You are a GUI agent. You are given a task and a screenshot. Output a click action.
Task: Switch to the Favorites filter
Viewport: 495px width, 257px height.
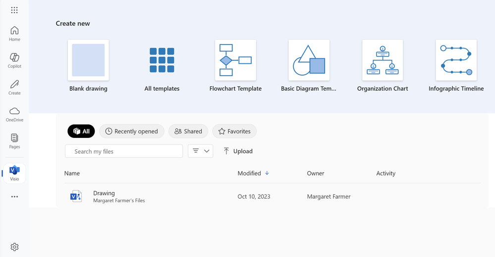click(x=234, y=131)
